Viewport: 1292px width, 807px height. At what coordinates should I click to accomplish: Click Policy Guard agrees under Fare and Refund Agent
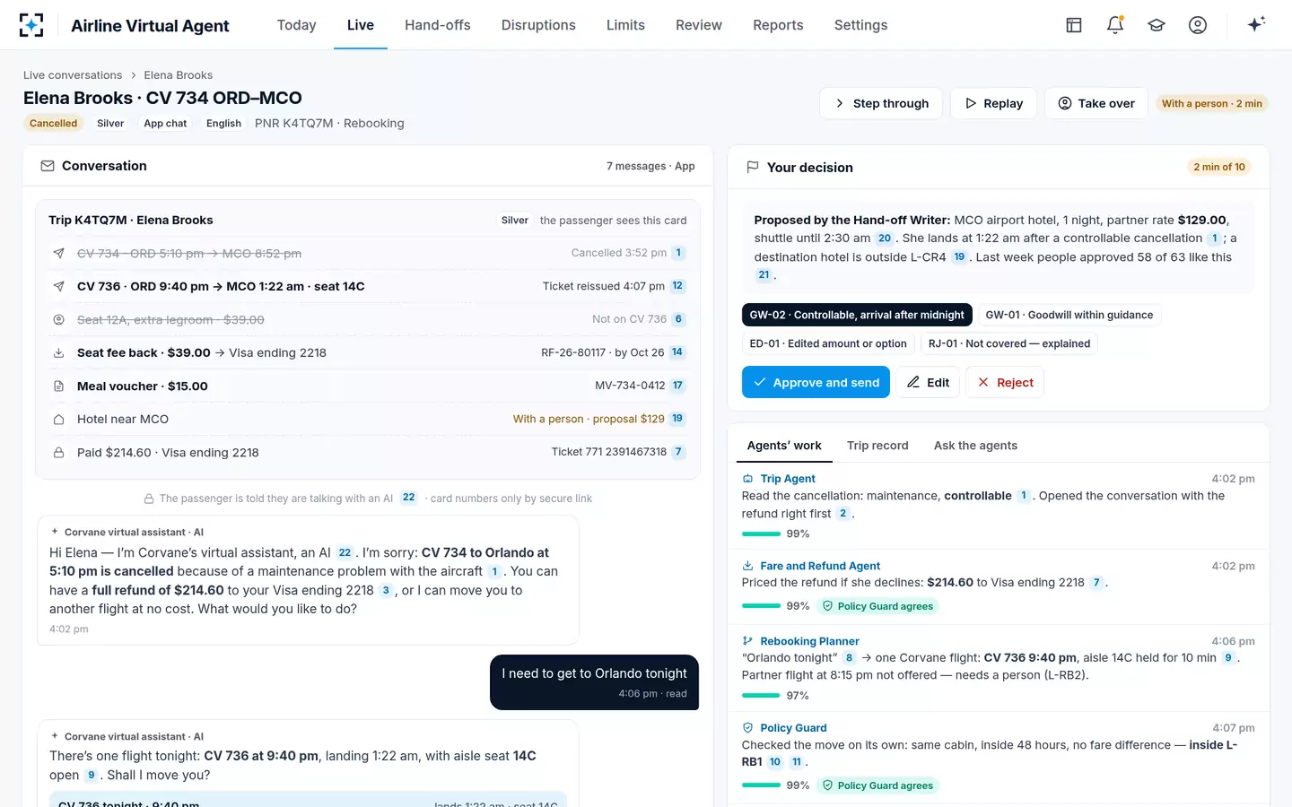(x=877, y=606)
